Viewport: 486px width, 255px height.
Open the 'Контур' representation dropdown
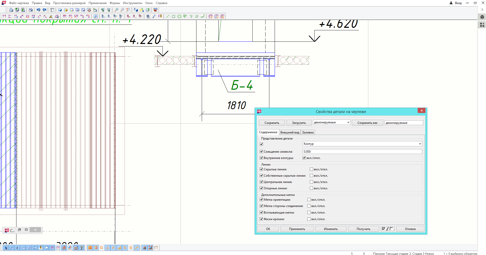tap(362, 144)
